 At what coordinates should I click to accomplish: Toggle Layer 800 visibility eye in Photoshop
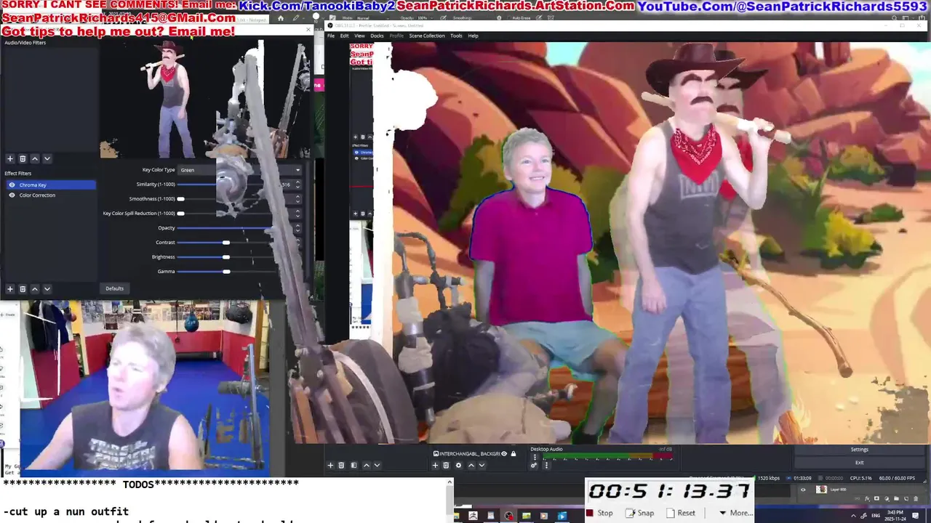[803, 490]
